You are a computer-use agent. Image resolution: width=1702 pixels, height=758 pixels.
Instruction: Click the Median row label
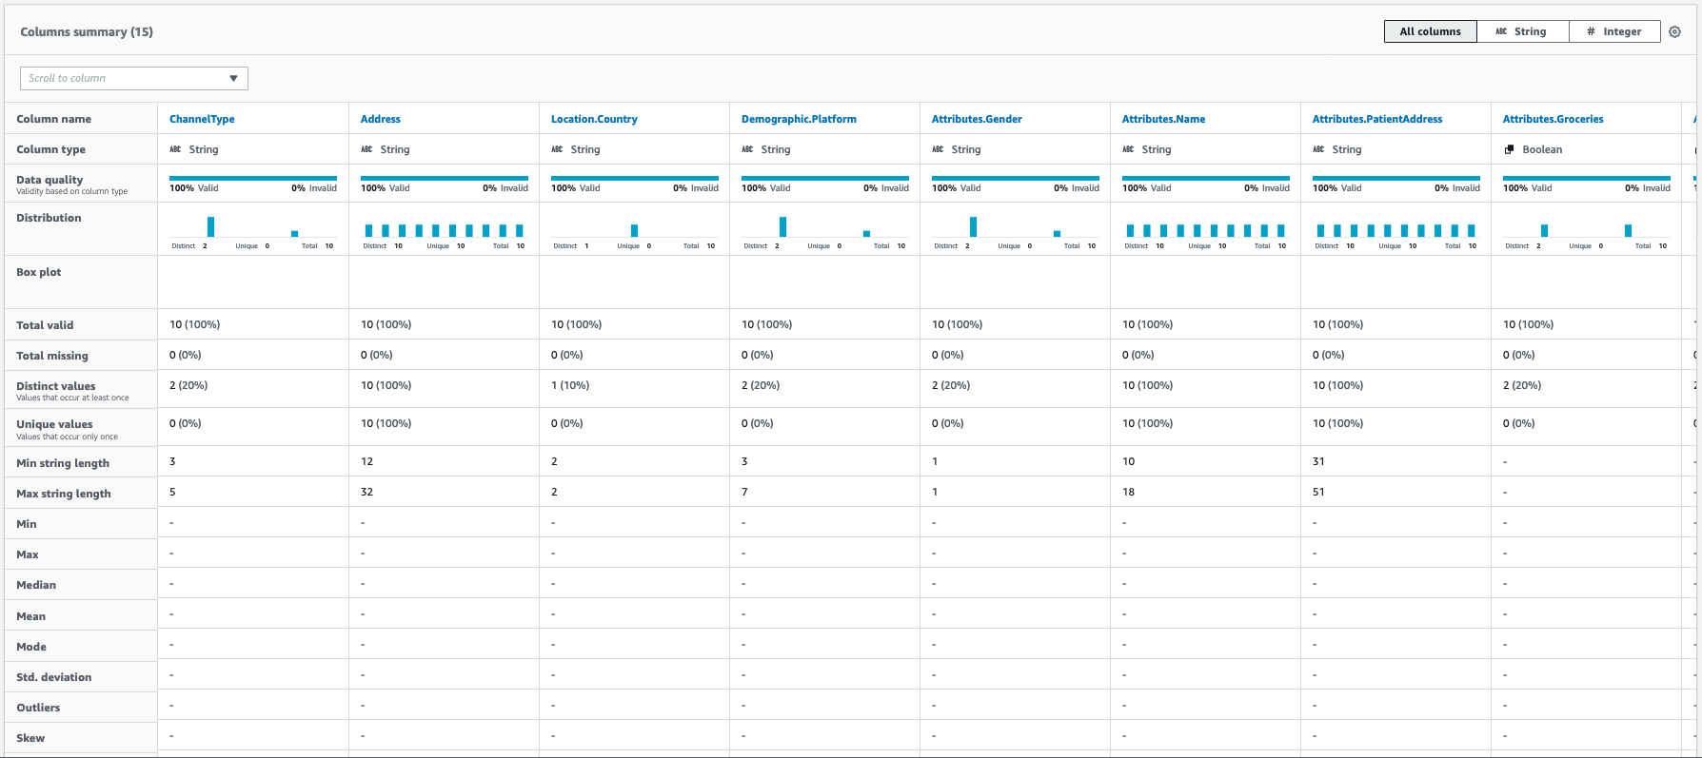[36, 585]
